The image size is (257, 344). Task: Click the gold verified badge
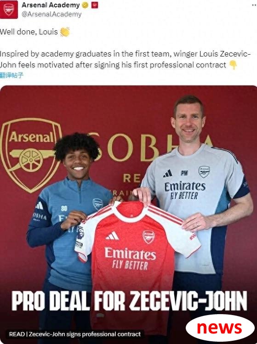[85, 5]
